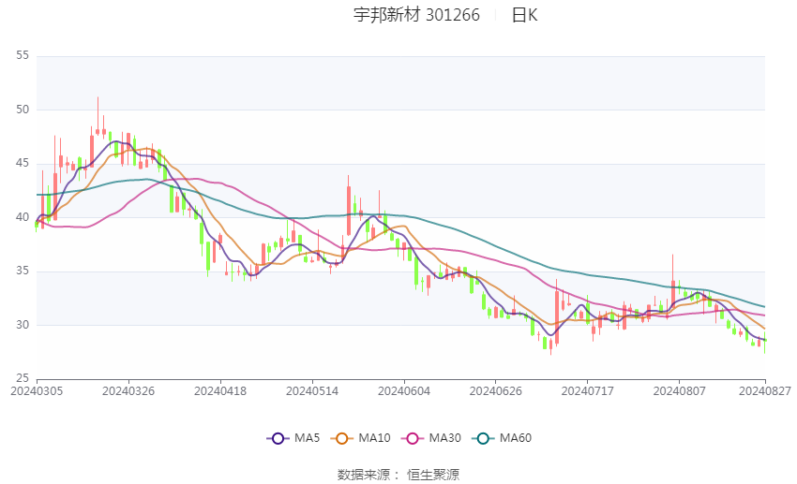
Task: Toggle the MA30 legend series
Action: pos(431,438)
